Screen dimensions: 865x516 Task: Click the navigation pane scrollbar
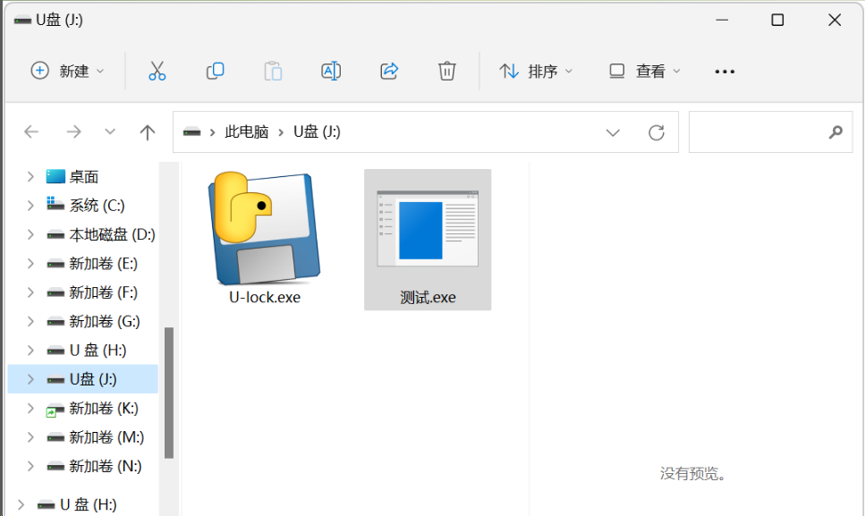(169, 393)
